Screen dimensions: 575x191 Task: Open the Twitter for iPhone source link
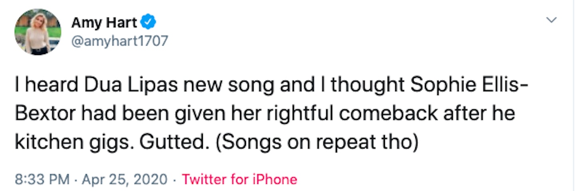239,179
